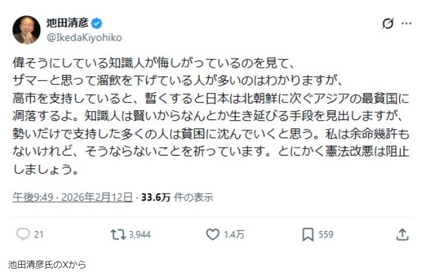This screenshot has height=273, width=423.
Task: Click the repost count 3,944
Action: click(139, 235)
